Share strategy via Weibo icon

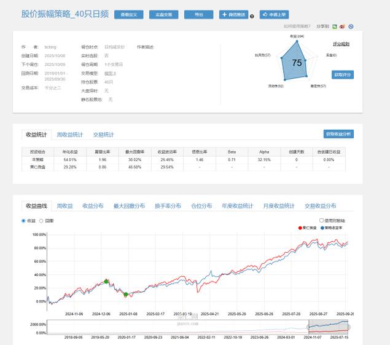point(343,26)
